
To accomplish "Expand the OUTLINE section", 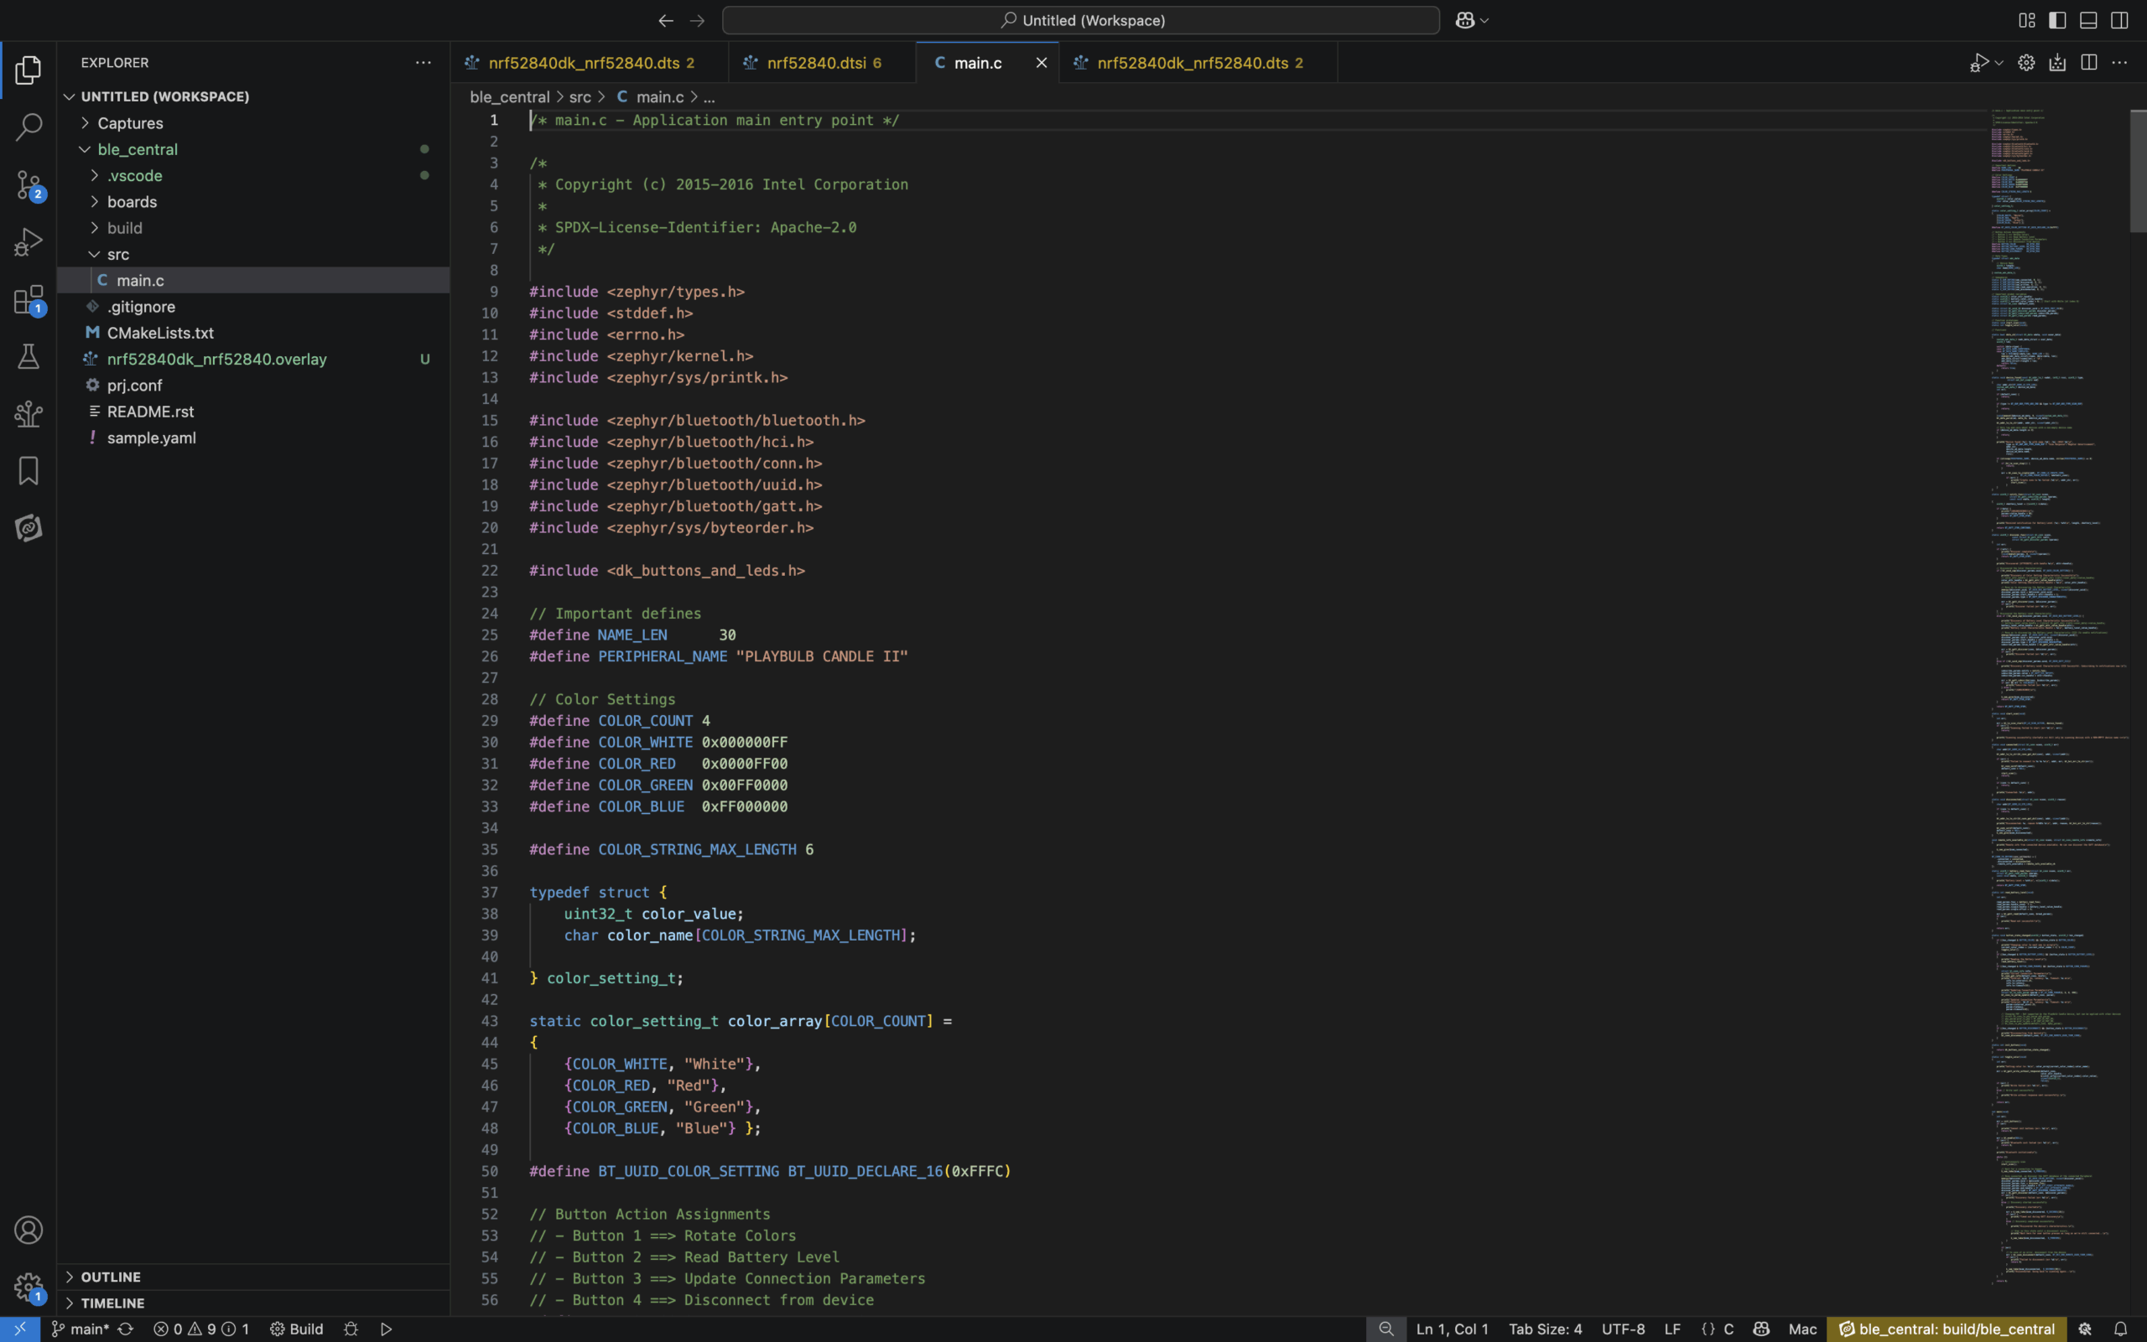I will click(110, 1277).
